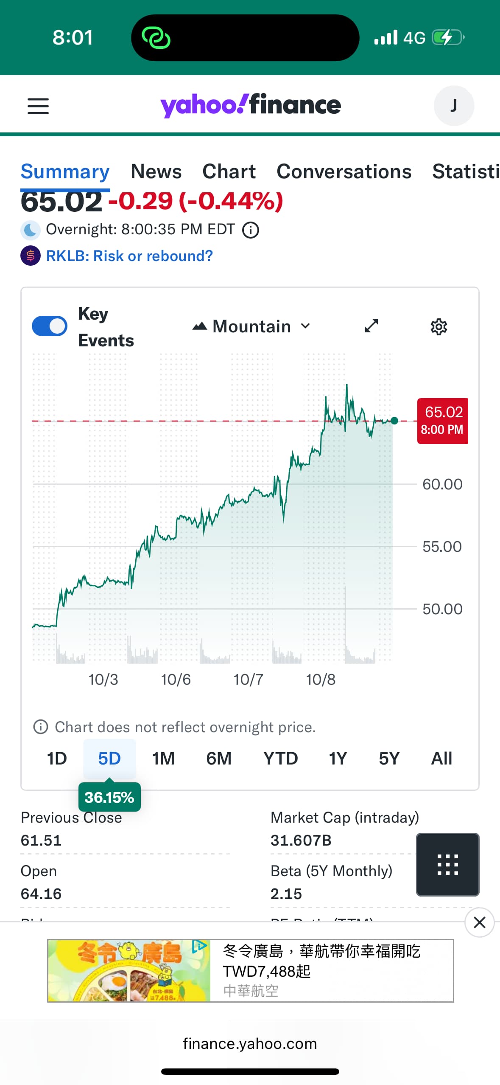The width and height of the screenshot is (500, 1085).
Task: Open the Conversations tab
Action: point(344,171)
